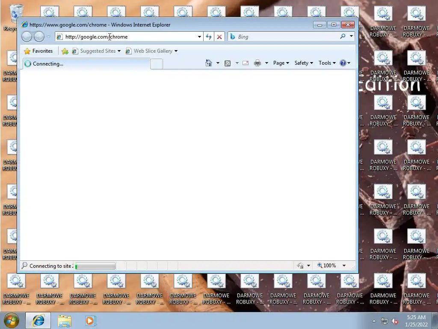Click the Add to Favorites Bar icon
Viewport: 438px width, 329px height.
coord(65,51)
